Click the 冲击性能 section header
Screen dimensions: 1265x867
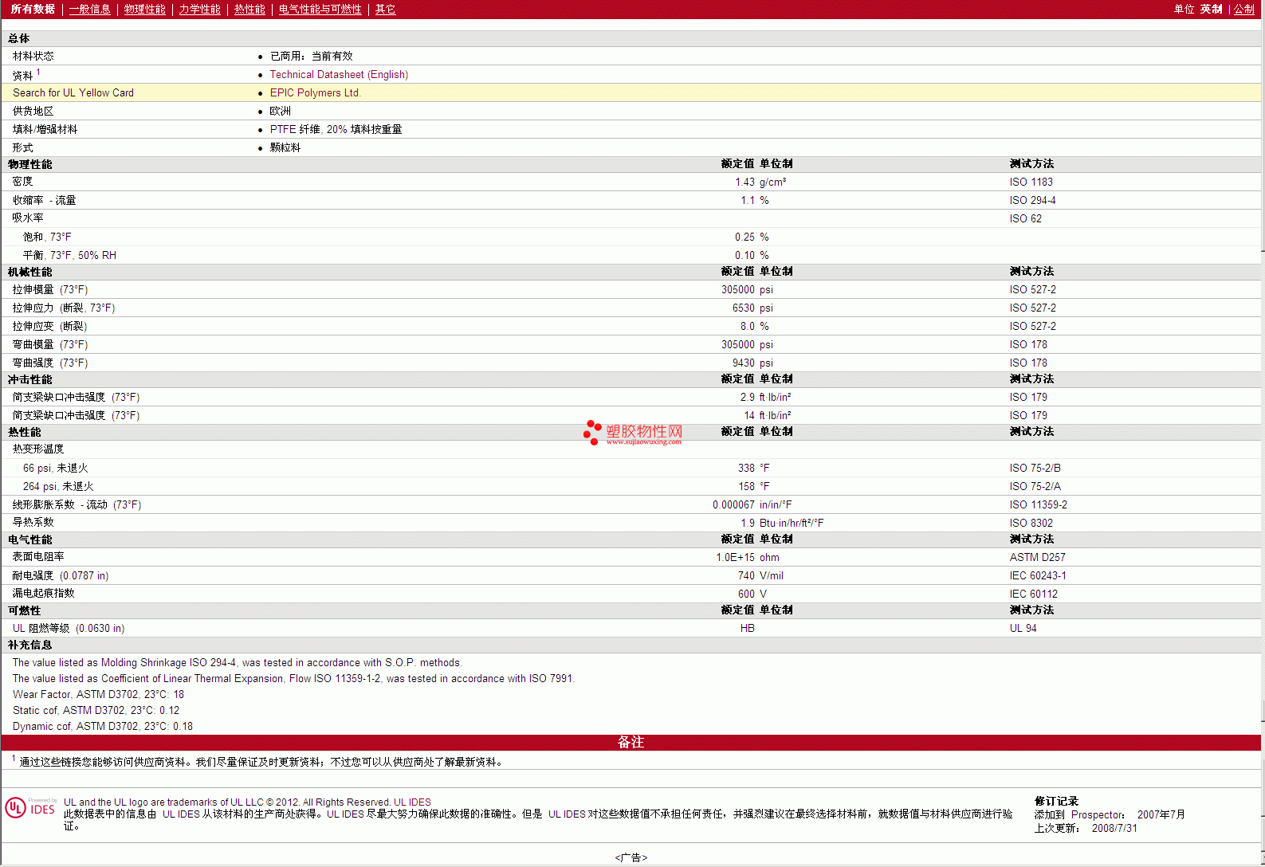click(29, 379)
